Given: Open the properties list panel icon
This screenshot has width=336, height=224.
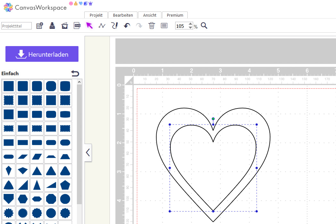Looking at the screenshot, I should tap(164, 26).
